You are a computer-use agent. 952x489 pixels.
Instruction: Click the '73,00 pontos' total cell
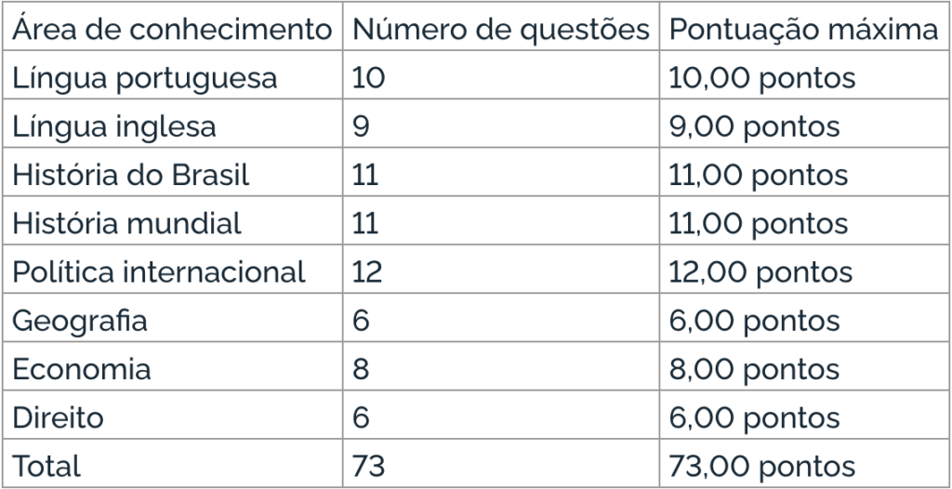pos(804,464)
